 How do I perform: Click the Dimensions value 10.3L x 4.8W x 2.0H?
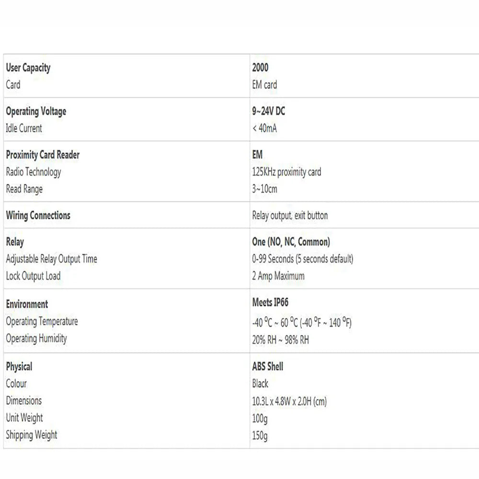(x=289, y=401)
